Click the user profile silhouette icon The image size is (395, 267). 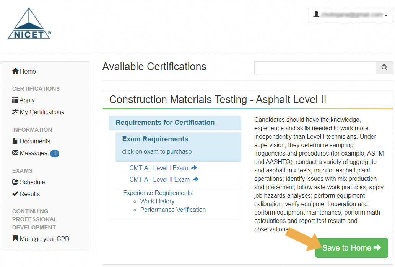tap(316, 15)
